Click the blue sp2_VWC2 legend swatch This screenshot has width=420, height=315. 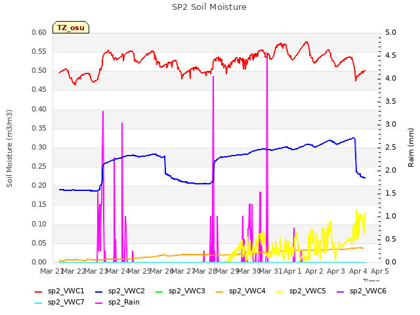pyautogui.click(x=99, y=291)
